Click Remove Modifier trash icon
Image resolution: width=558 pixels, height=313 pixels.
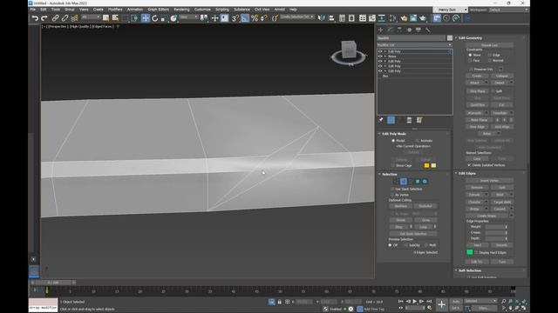409,120
